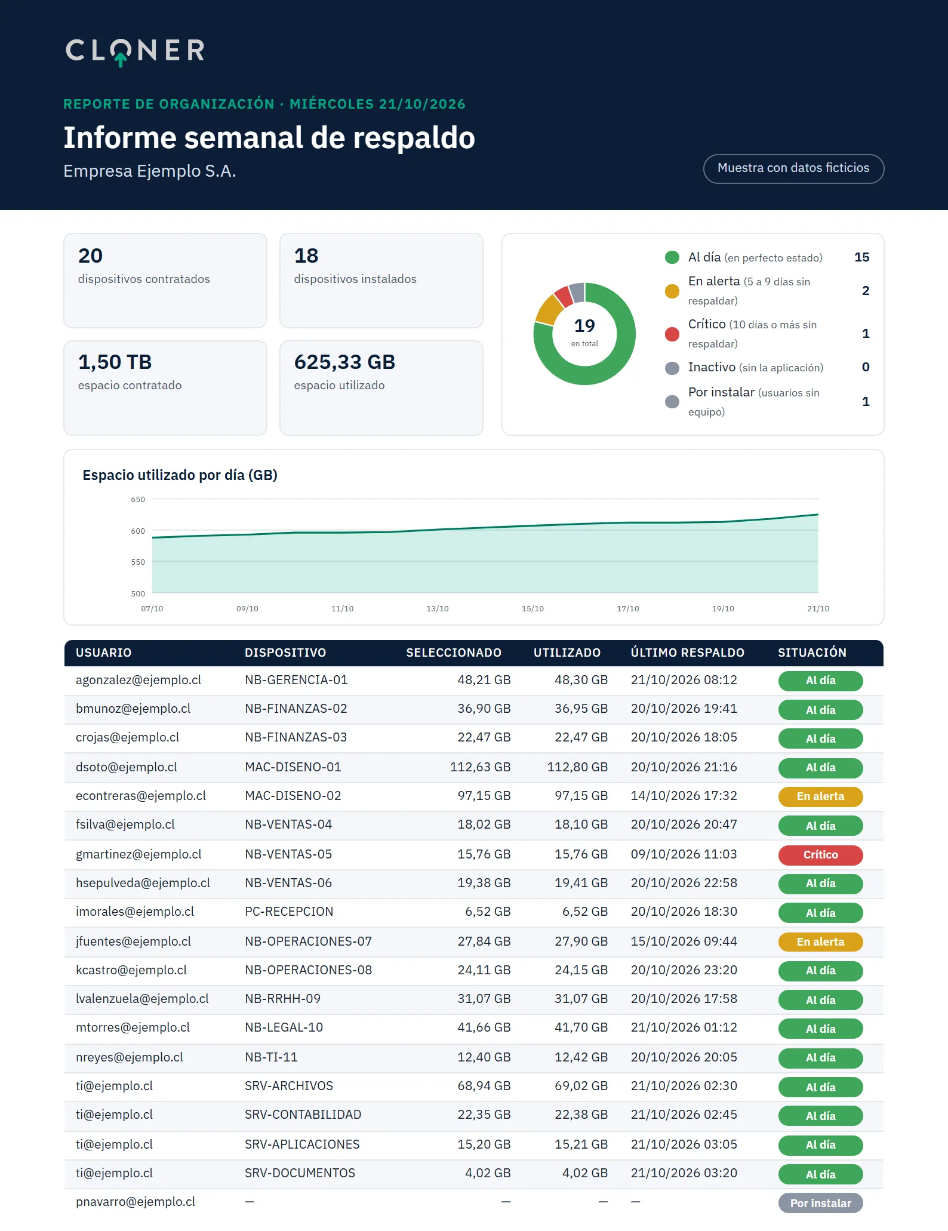948x1231 pixels.
Task: Click the "En alerta" badge for NB-OPERACIONES-07
Action: point(820,942)
